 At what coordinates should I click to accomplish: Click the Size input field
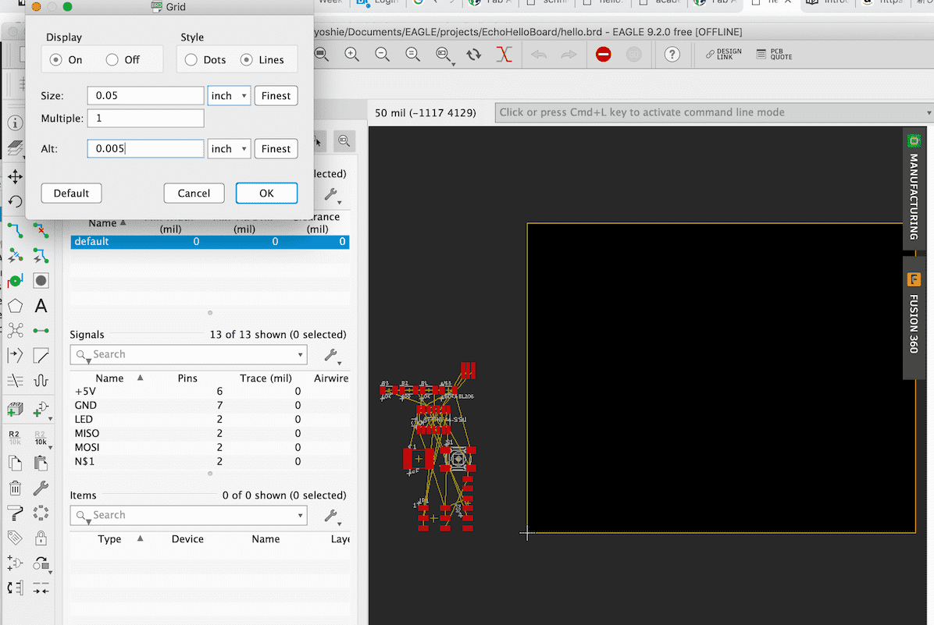click(146, 96)
